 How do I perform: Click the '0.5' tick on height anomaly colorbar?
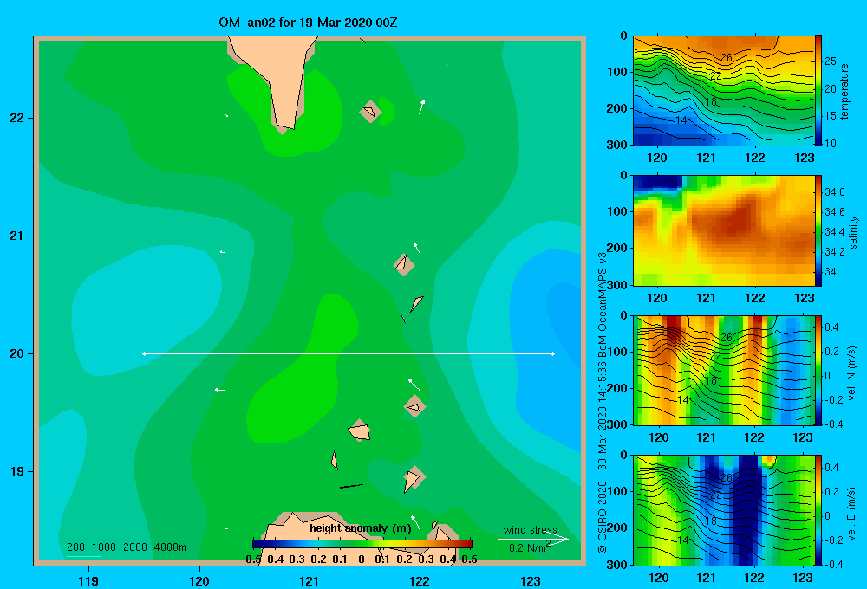469,560
